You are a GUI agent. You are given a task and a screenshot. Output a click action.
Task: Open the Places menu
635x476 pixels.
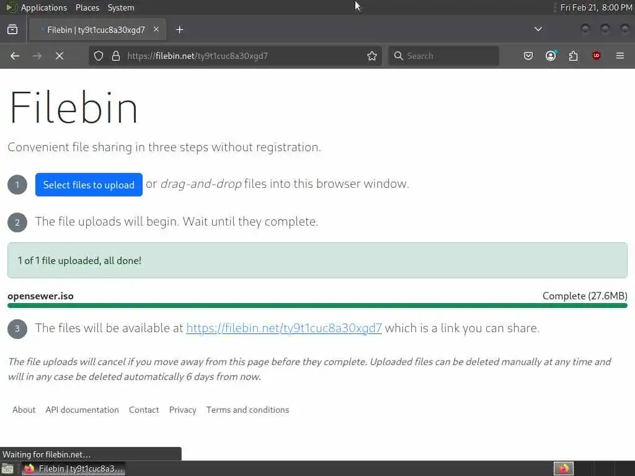point(87,7)
